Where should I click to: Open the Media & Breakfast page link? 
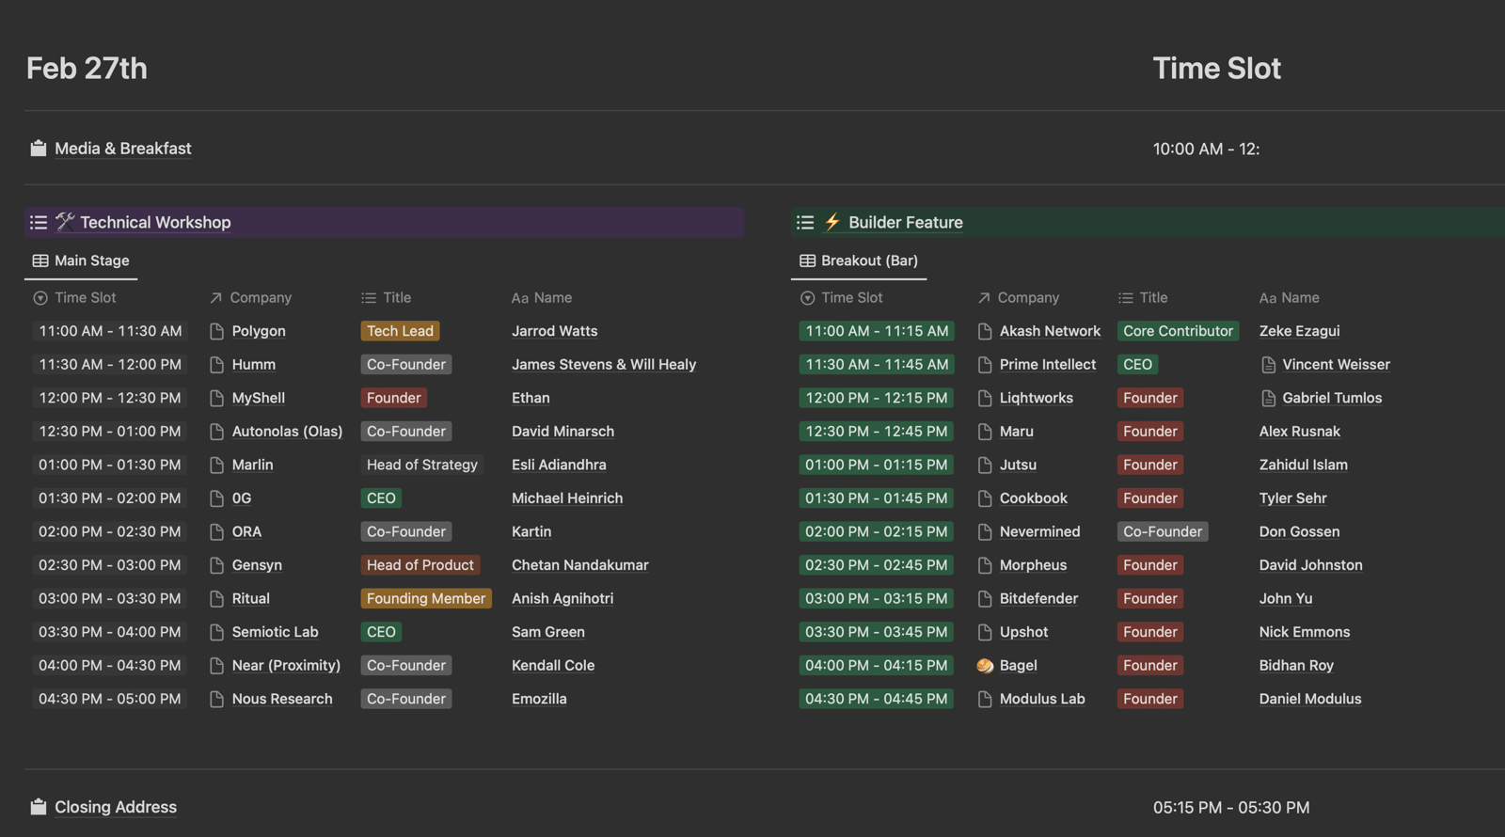tap(122, 149)
